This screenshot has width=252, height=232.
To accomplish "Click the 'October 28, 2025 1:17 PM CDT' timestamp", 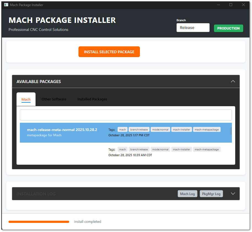I will [x=129, y=135].
